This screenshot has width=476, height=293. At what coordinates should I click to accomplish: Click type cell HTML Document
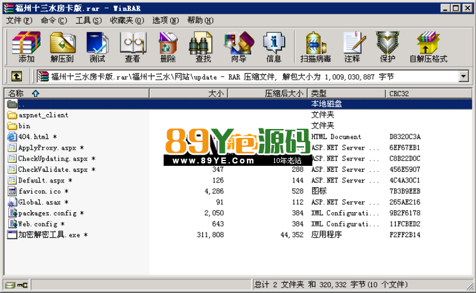[336, 137]
